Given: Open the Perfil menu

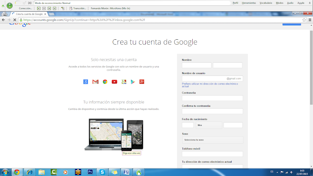Looking at the screenshot, I should pos(235,3).
